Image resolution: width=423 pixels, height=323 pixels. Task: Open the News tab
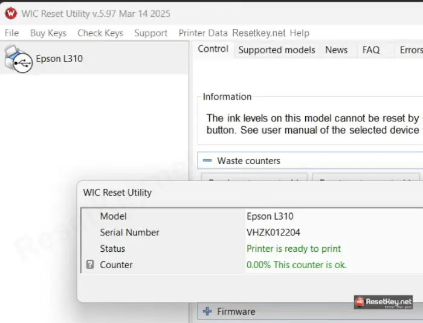pos(336,50)
